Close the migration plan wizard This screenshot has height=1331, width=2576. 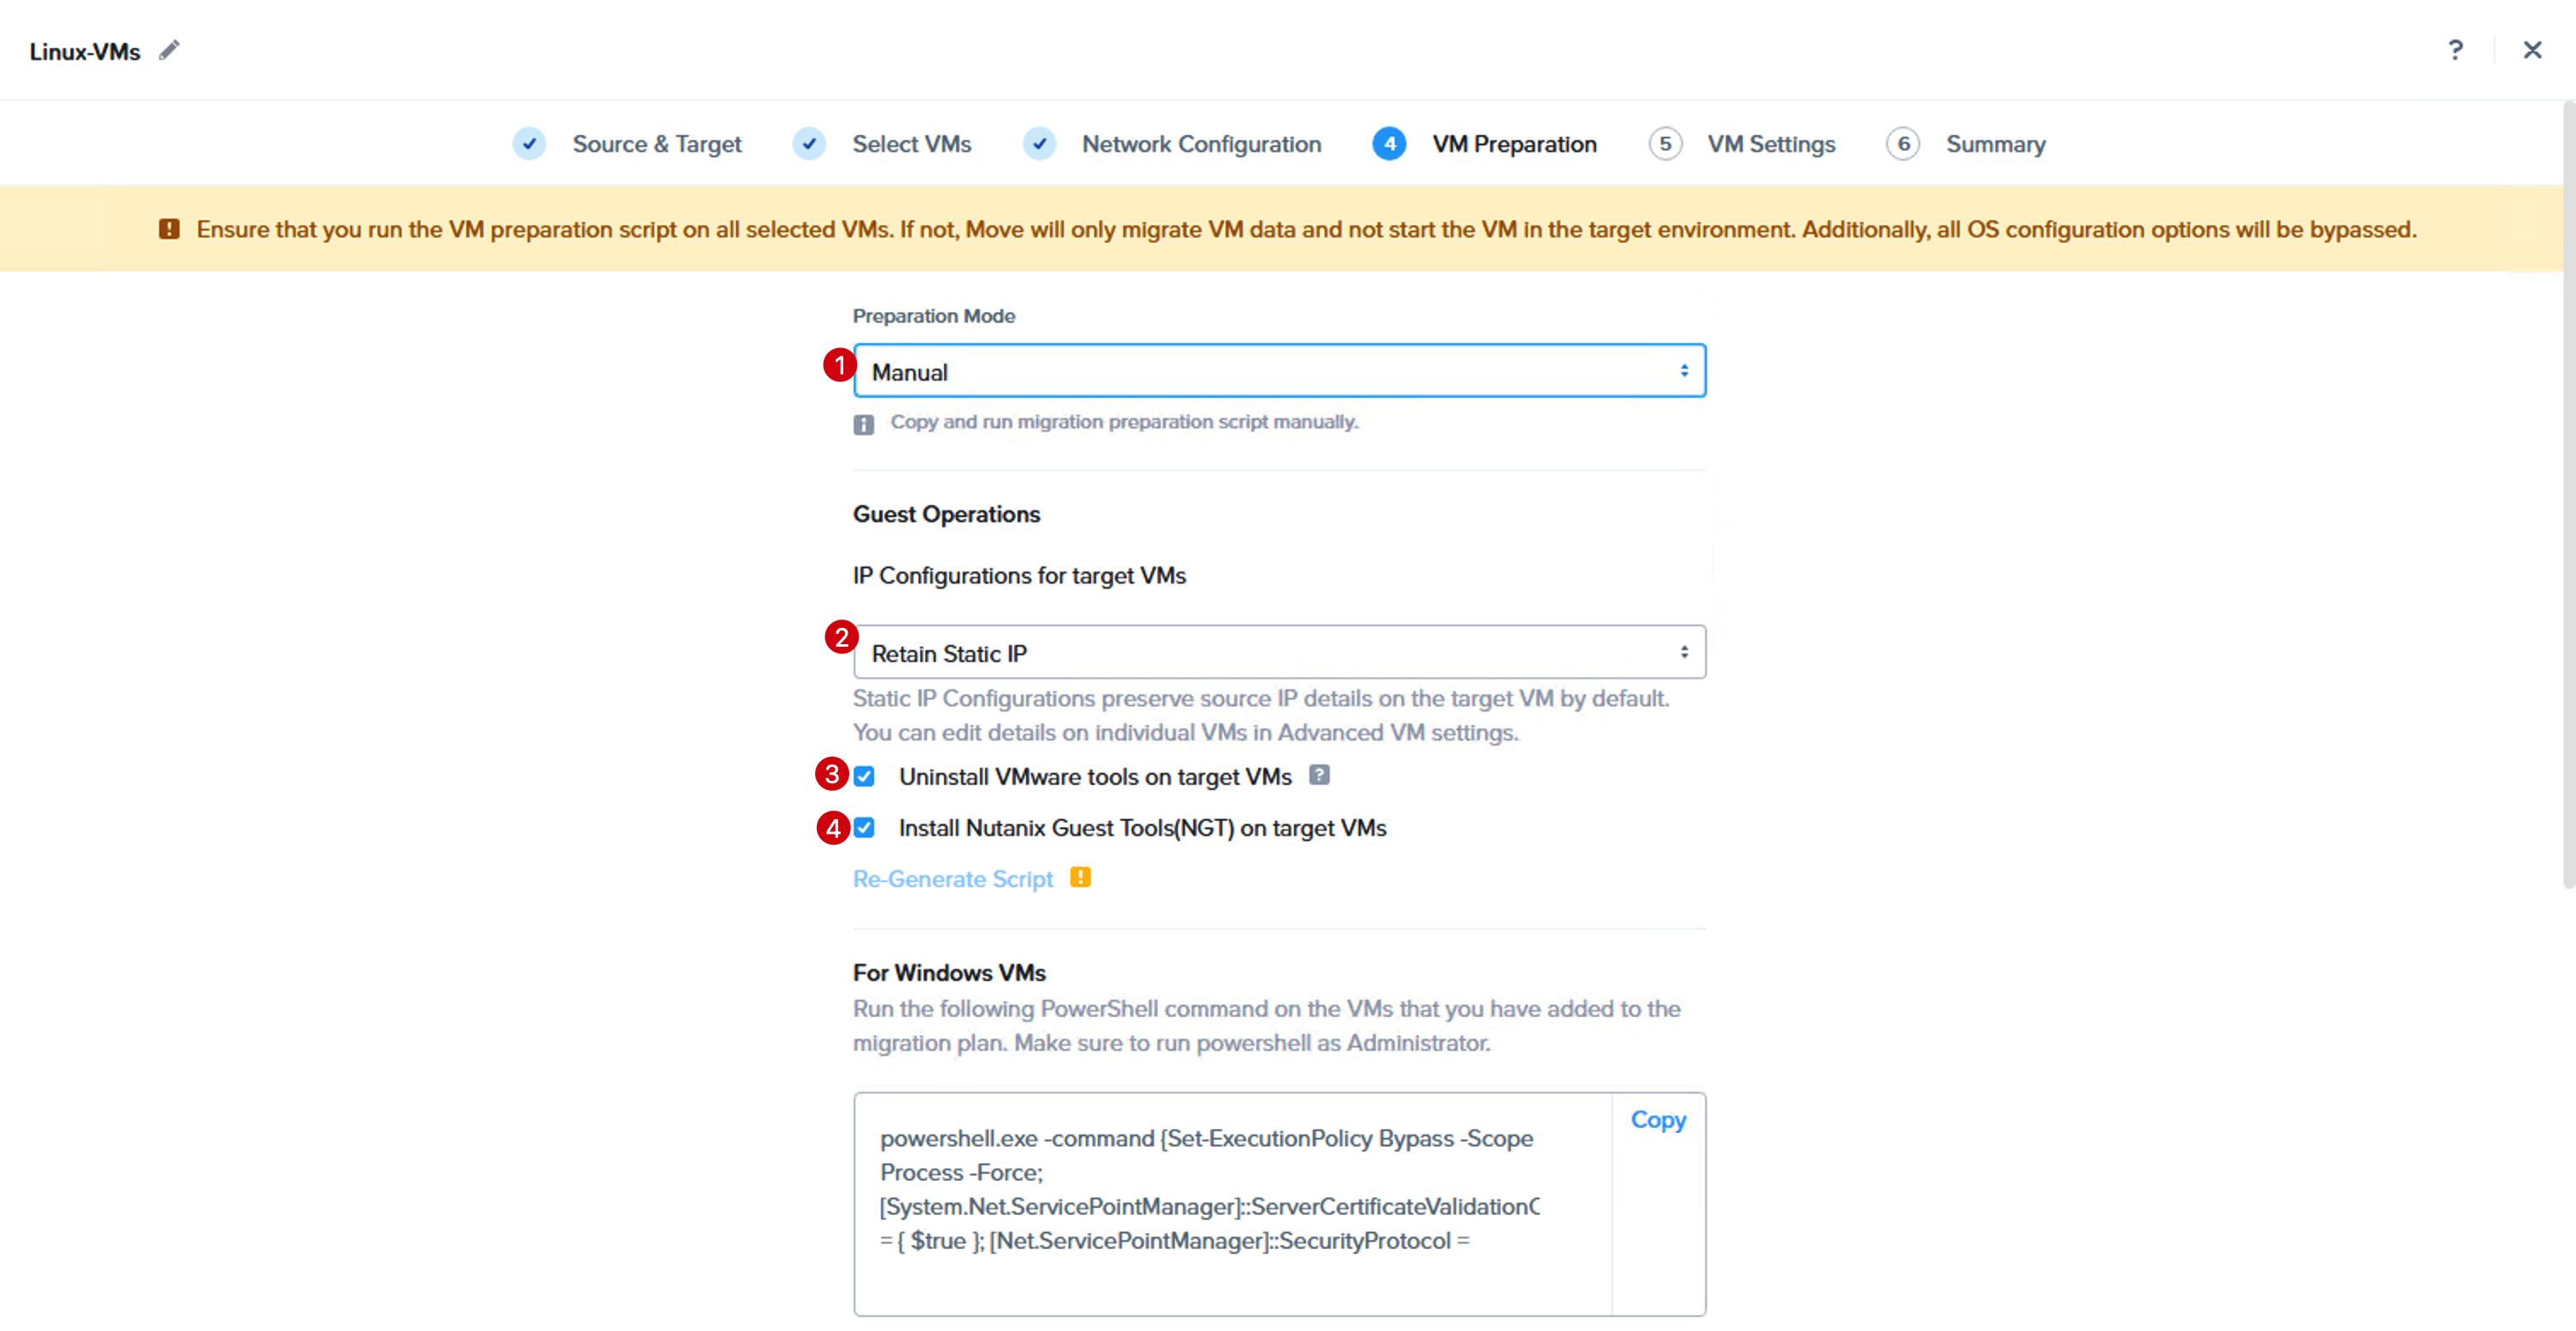2532,50
